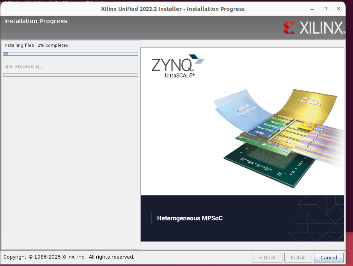Click the greyed-out Install button
The width and height of the screenshot is (353, 266).
(x=298, y=257)
